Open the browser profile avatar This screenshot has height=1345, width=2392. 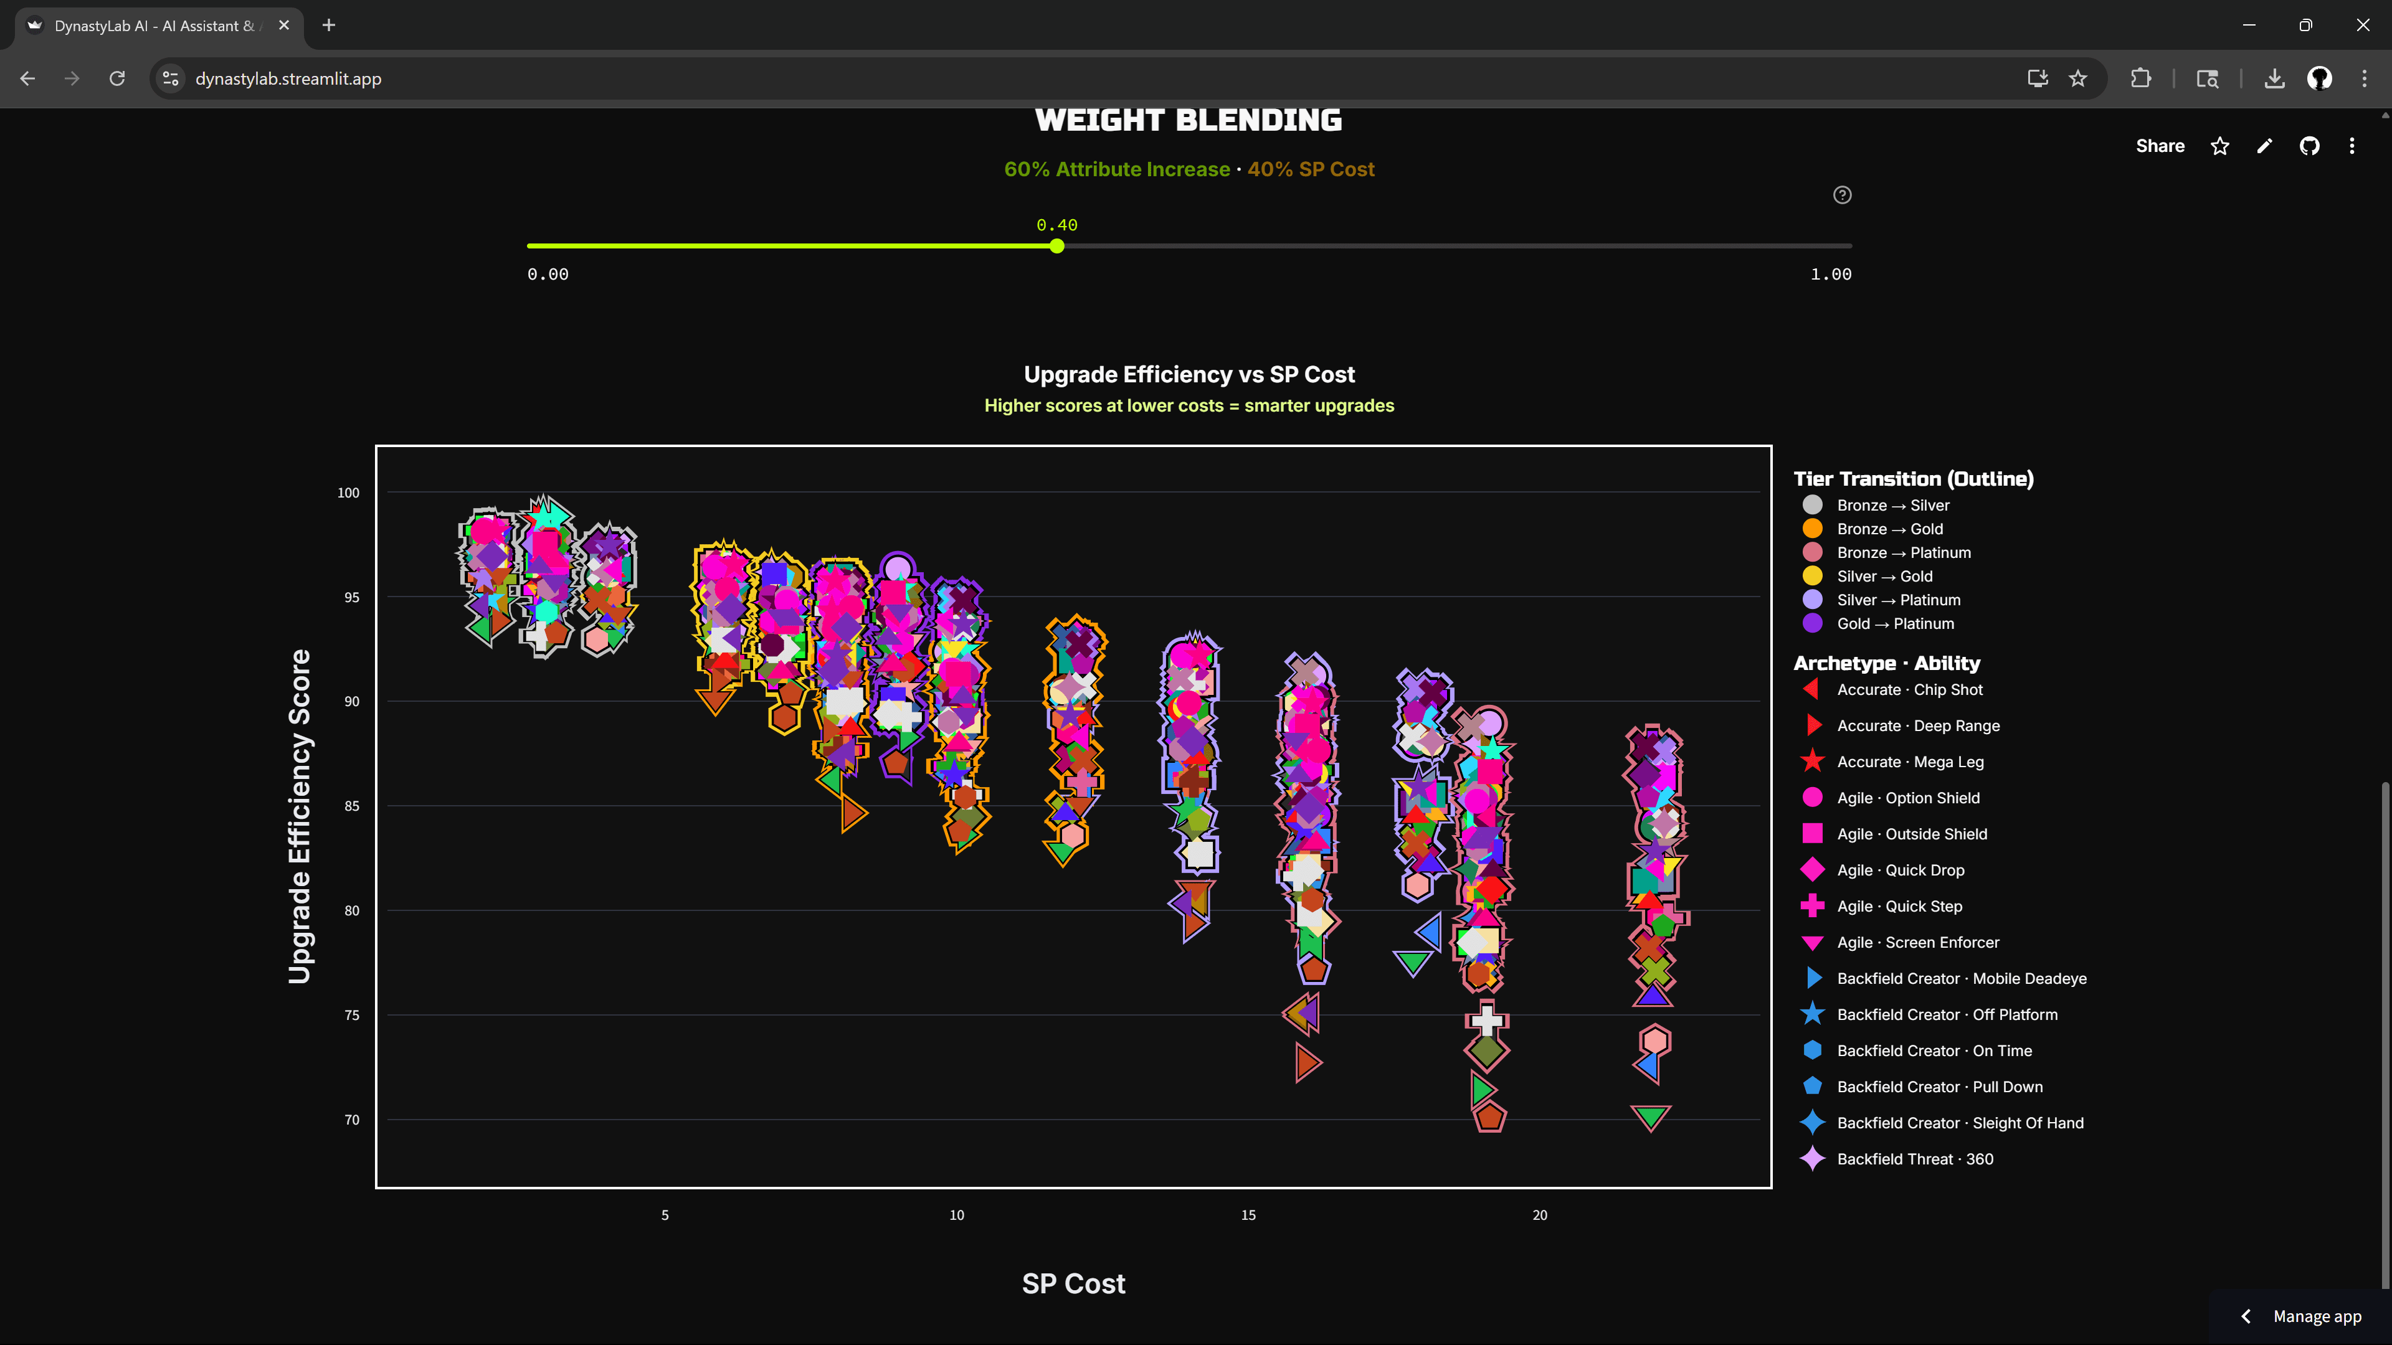click(x=2320, y=79)
